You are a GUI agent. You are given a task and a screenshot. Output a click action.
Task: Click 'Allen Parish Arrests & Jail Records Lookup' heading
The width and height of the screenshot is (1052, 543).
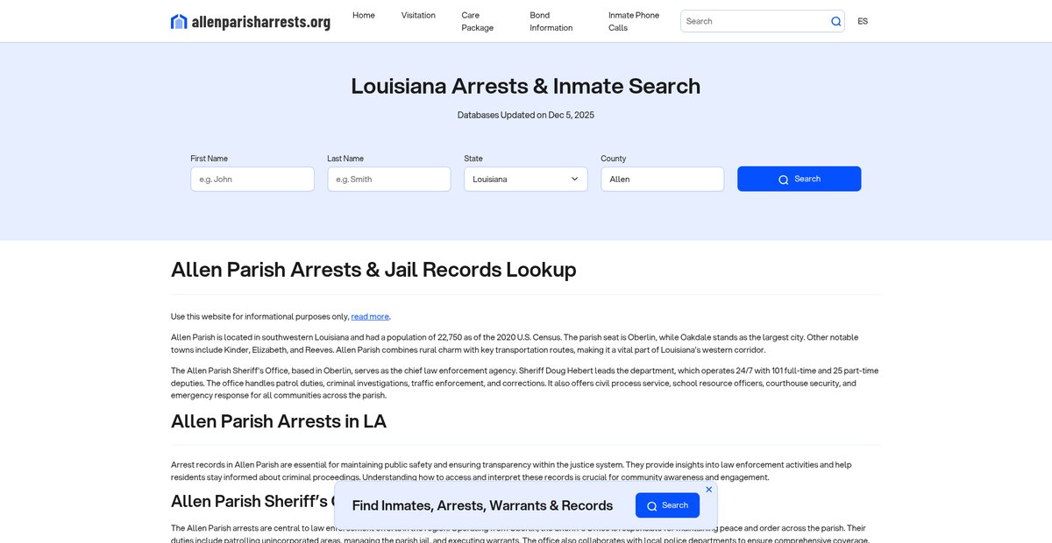pyautogui.click(x=373, y=270)
